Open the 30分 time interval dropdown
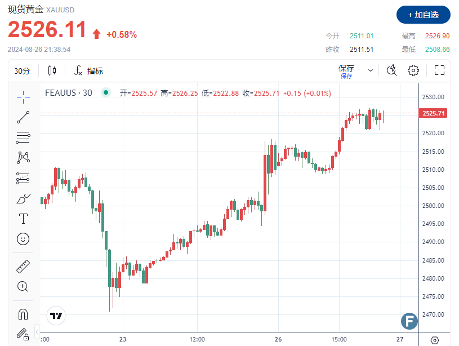Screen dimensions: 459x346 (23, 71)
